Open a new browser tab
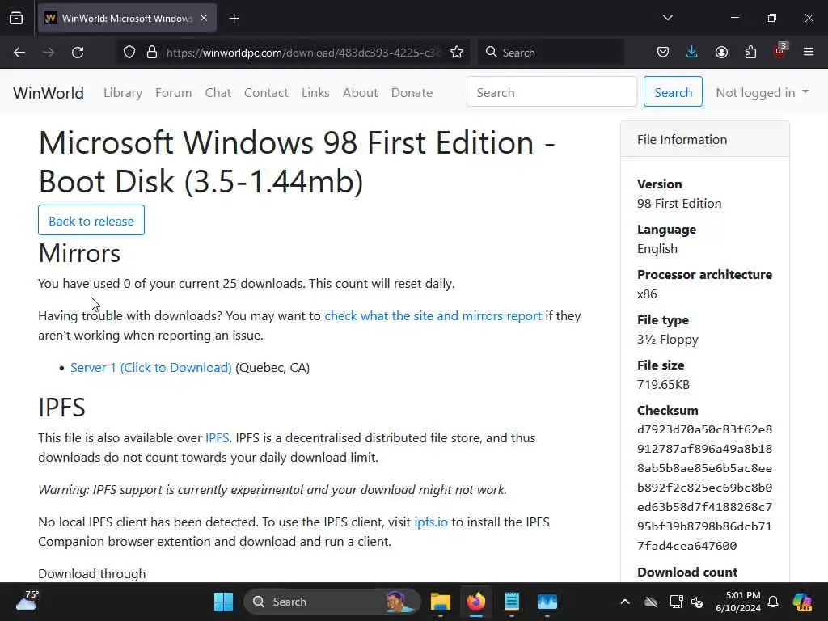This screenshot has height=621, width=828. tap(234, 19)
